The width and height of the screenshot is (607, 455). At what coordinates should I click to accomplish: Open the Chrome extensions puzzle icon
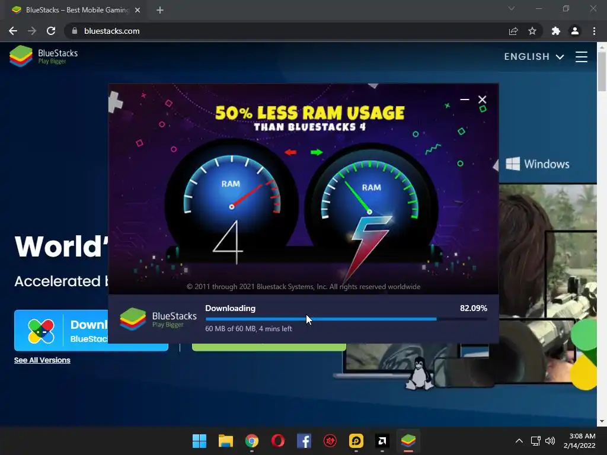[556, 31]
